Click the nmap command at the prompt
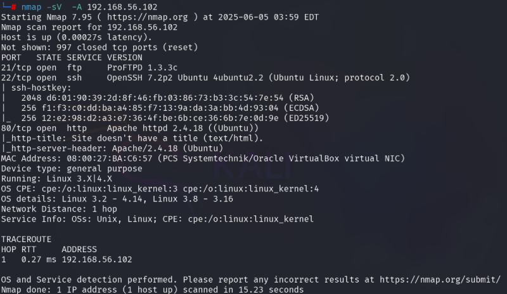Screen dimensions: 507x294 31,7
